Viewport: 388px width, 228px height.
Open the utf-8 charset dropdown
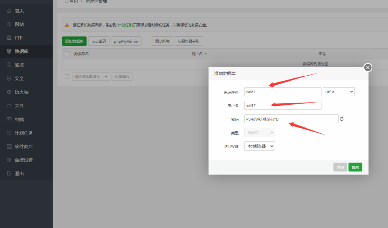point(339,91)
